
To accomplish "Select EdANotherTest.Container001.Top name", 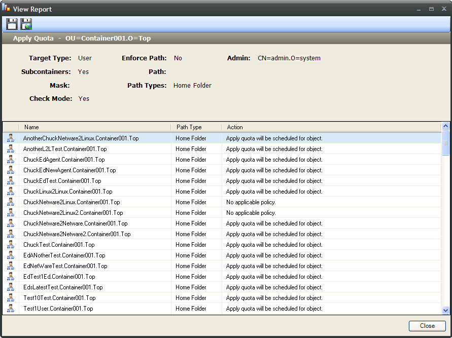I will 64,255.
